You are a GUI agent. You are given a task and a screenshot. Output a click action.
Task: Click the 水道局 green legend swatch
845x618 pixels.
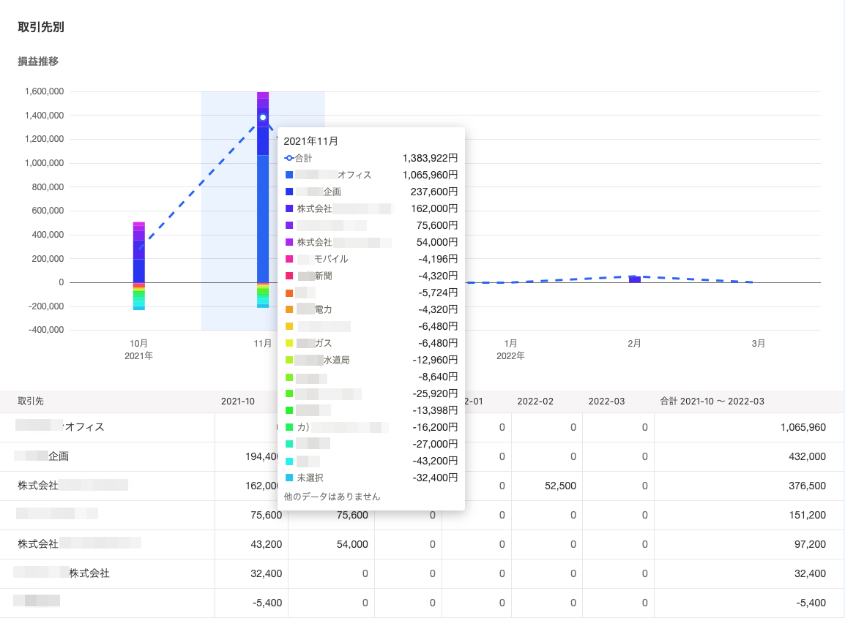(x=289, y=360)
